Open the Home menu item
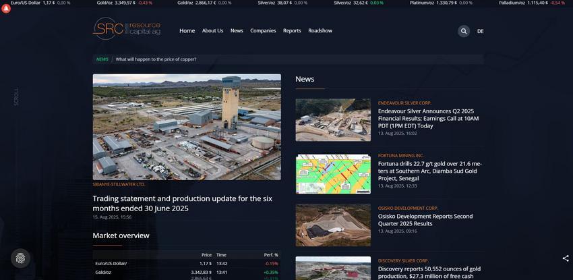 click(x=187, y=31)
